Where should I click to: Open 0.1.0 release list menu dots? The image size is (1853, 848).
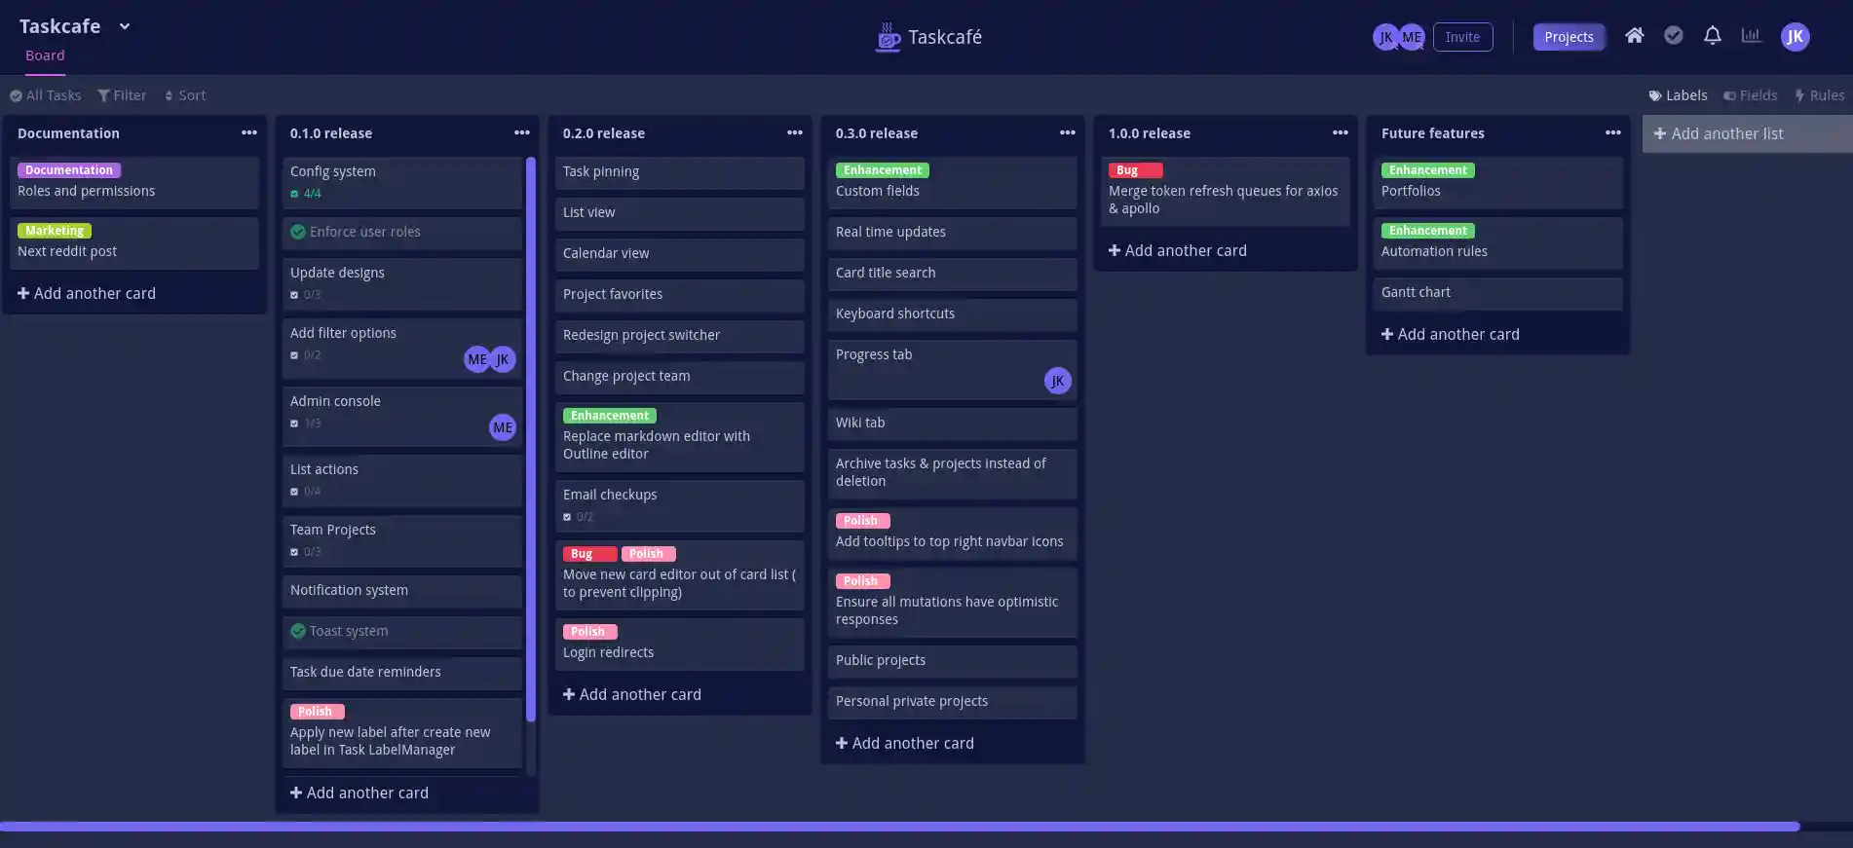(x=522, y=132)
